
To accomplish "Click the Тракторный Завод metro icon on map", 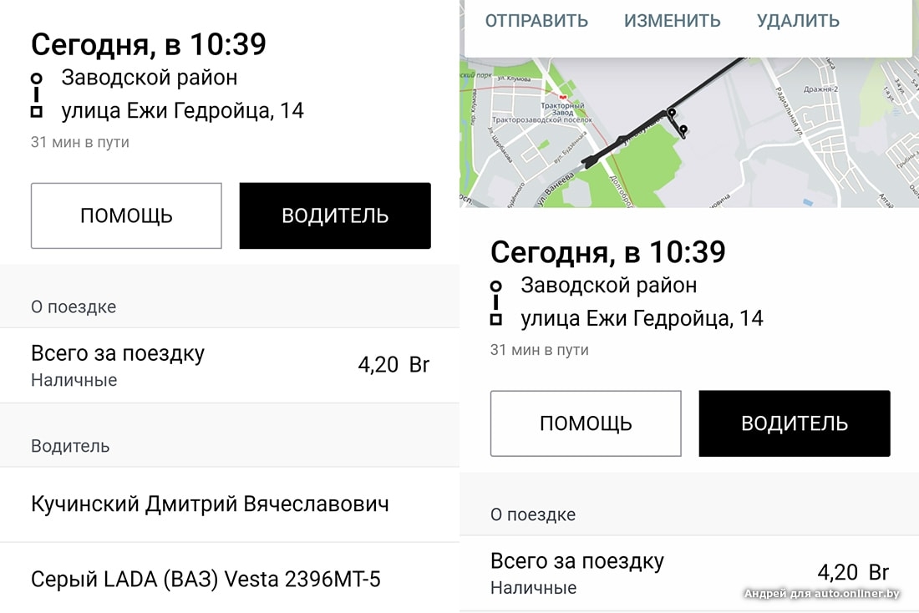I will pyautogui.click(x=561, y=98).
